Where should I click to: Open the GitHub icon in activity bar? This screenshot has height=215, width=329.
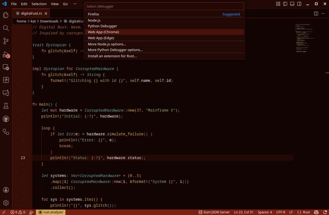pyautogui.click(x=6, y=119)
